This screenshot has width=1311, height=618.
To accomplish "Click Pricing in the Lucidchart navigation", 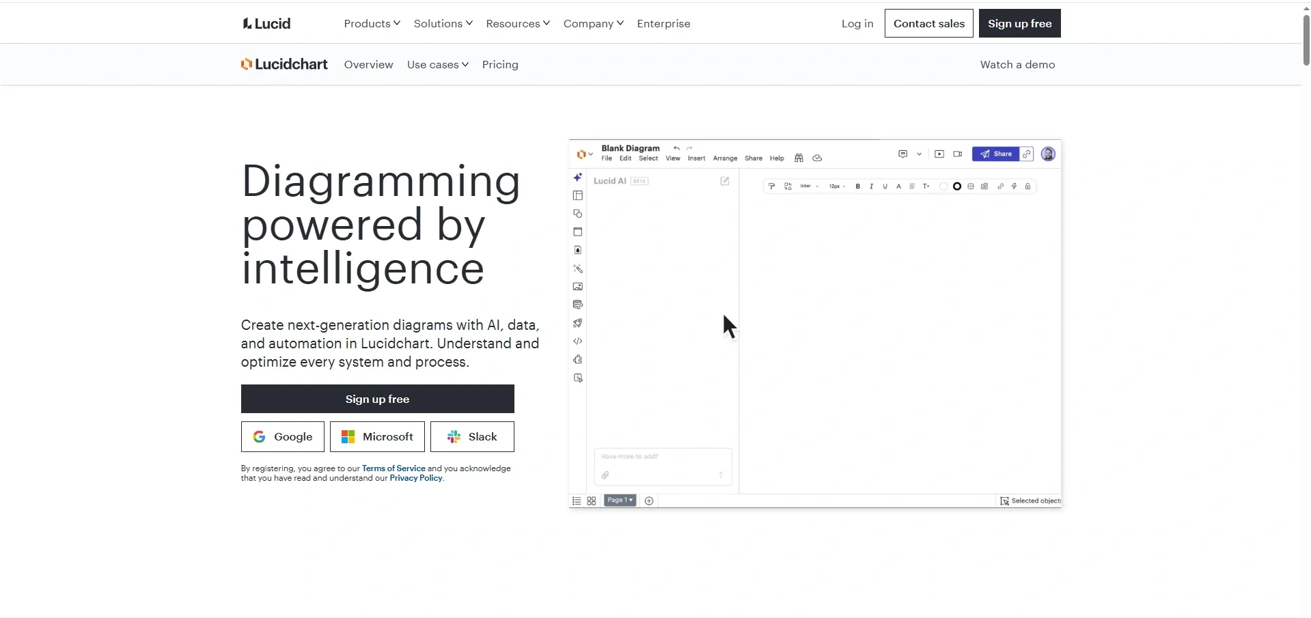I will pyautogui.click(x=500, y=64).
